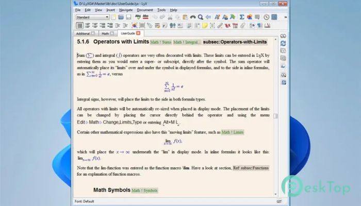Image resolution: width=361 pixels, height=206 pixels.
Task: Run the spellchecker with the green Abc icon
Action: (x=138, y=17)
